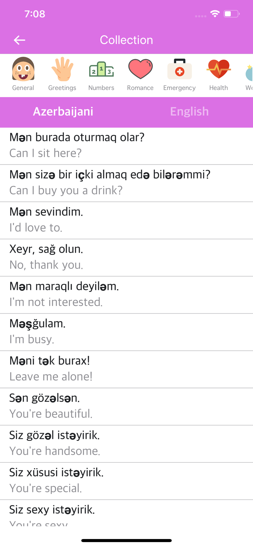Select the Romance heart icon

tap(140, 69)
